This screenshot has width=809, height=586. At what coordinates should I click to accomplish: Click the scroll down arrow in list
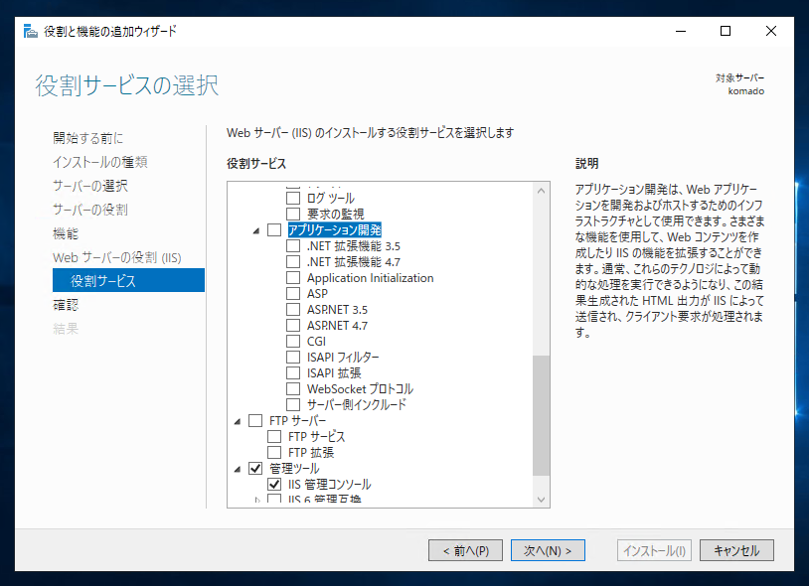click(x=542, y=499)
